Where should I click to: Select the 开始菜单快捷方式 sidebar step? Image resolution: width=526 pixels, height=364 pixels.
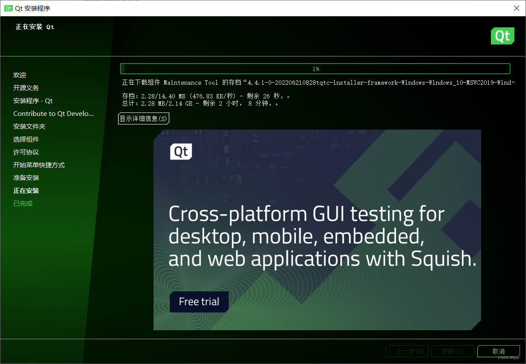pos(39,165)
